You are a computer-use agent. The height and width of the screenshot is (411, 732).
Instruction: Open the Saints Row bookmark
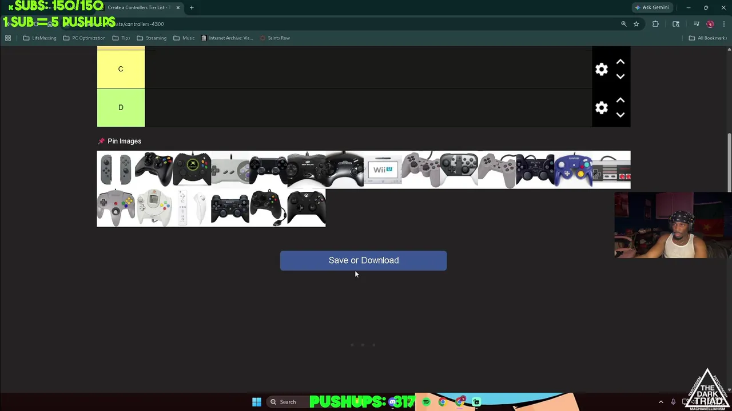274,38
